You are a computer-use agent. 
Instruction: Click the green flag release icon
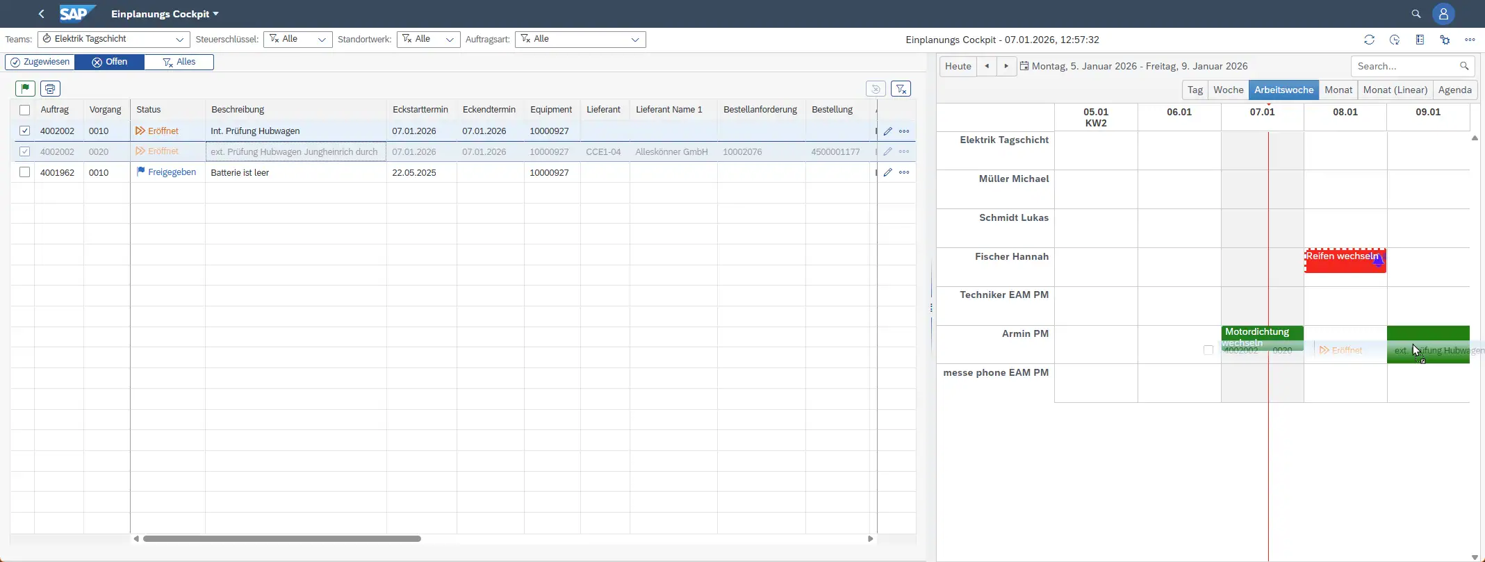(x=25, y=89)
